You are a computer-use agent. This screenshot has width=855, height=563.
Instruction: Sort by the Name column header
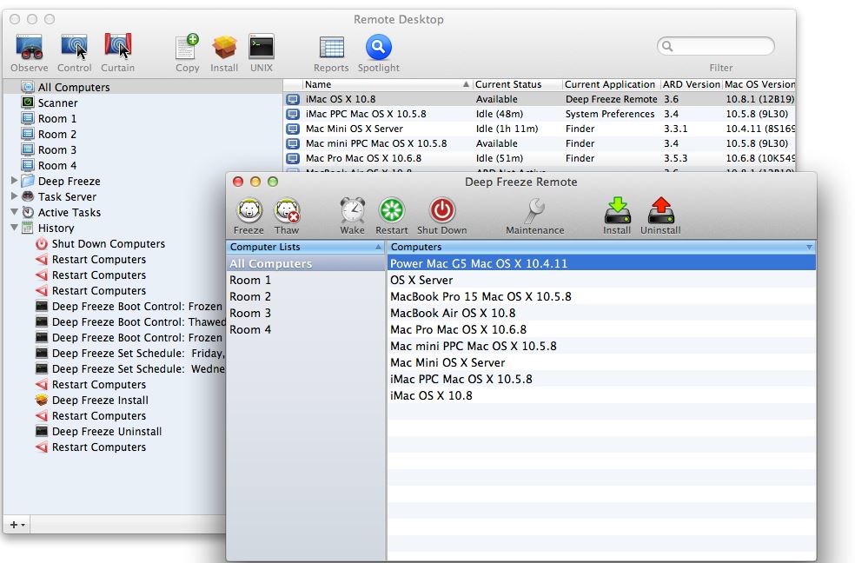(x=388, y=84)
